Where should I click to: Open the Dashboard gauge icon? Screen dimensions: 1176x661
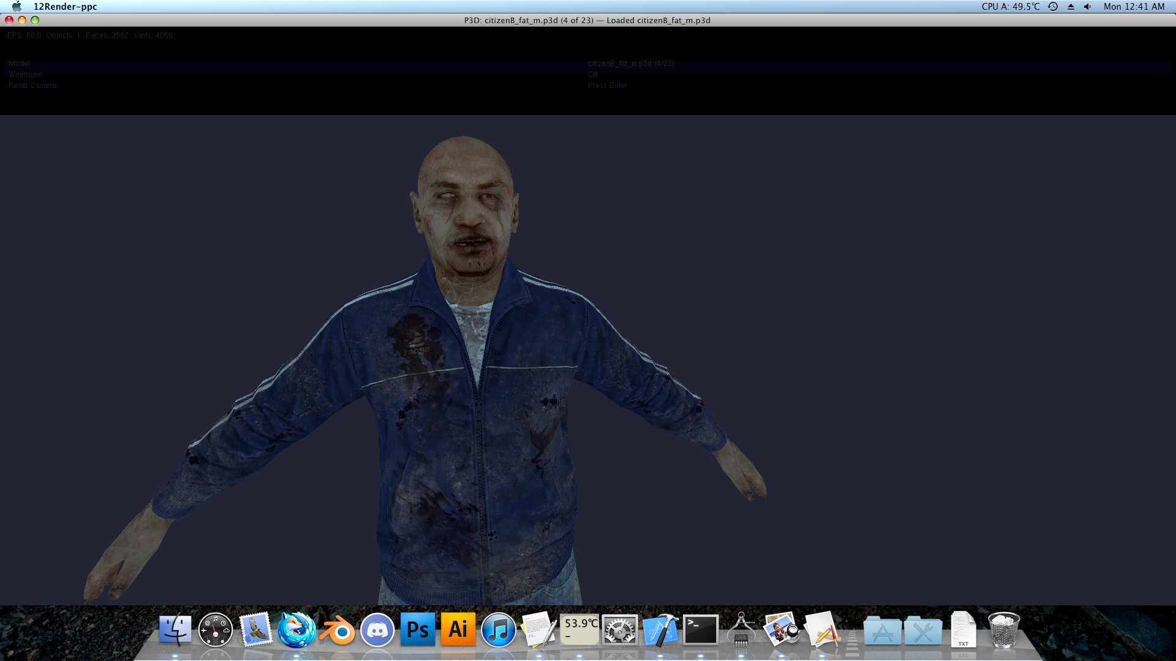tap(216, 630)
